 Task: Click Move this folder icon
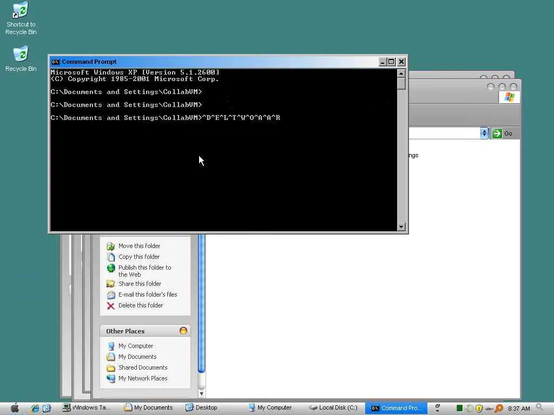(110, 246)
